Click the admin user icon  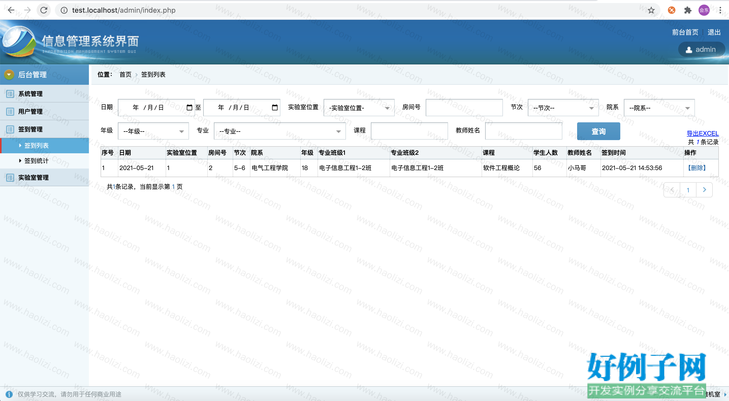coord(689,50)
